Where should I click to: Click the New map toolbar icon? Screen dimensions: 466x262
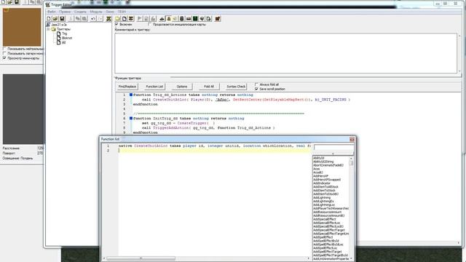click(x=49, y=19)
